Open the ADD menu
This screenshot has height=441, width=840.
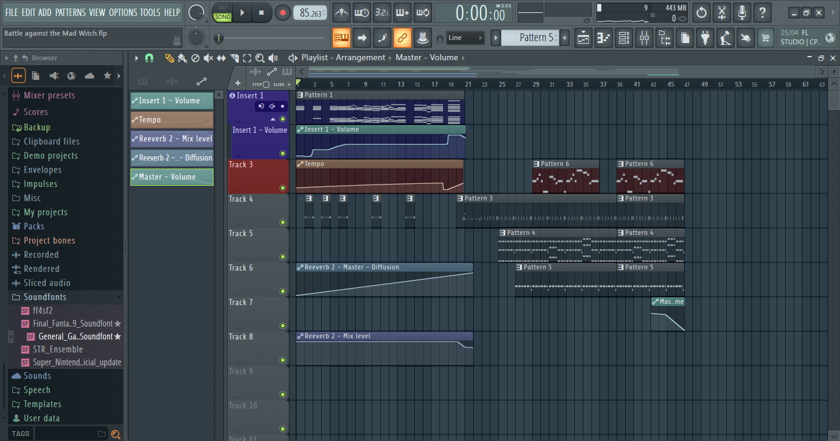(x=45, y=12)
